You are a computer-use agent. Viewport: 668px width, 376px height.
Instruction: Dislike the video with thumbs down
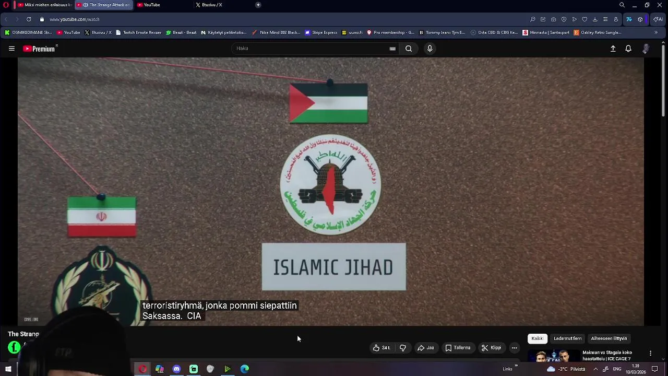(x=403, y=348)
